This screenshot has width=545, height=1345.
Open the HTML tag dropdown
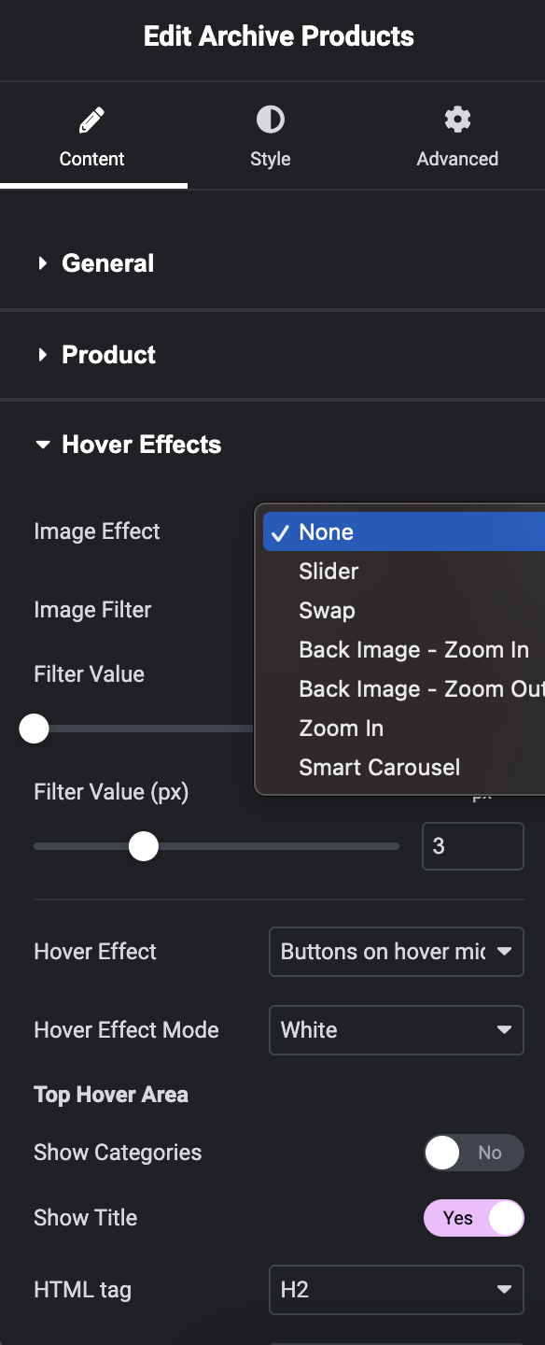coord(397,1290)
